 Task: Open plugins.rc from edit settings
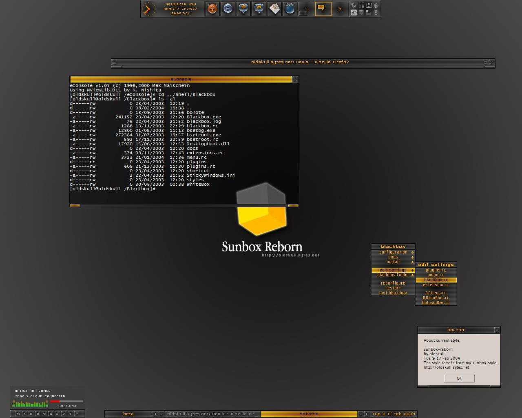pos(436,270)
